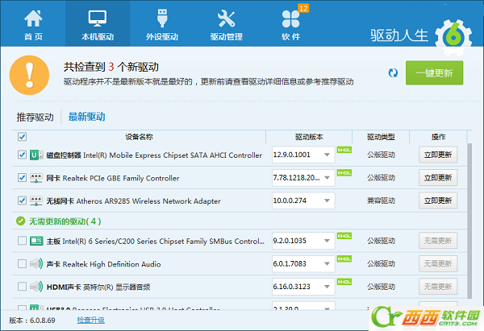Switch to the 最新驱动 tab
Viewport: 484px width, 331px height.
pos(86,117)
